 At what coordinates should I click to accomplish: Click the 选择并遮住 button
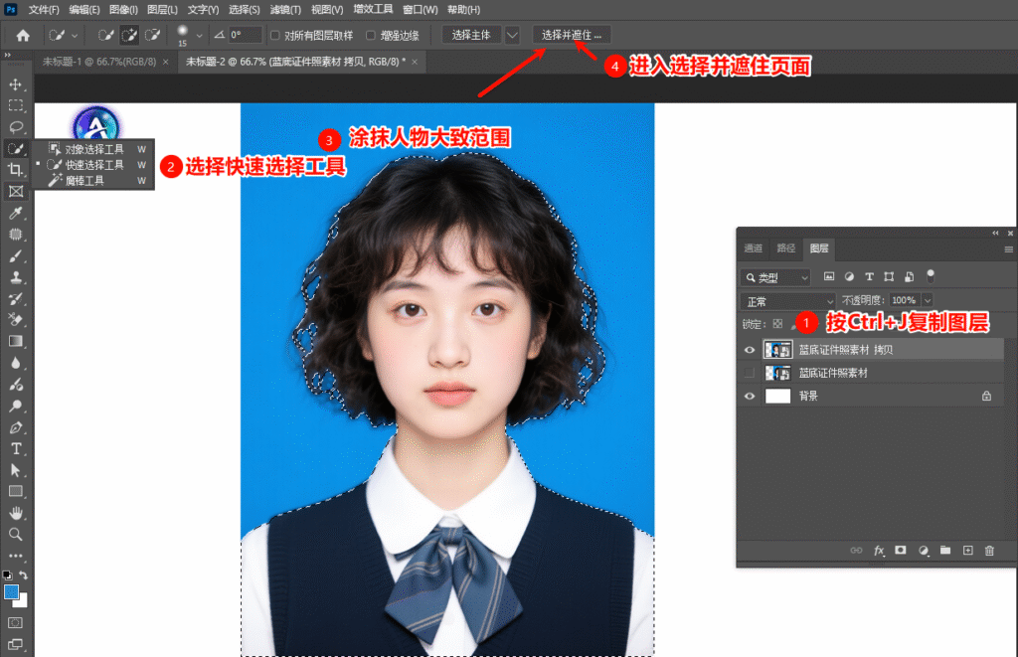pyautogui.click(x=572, y=35)
